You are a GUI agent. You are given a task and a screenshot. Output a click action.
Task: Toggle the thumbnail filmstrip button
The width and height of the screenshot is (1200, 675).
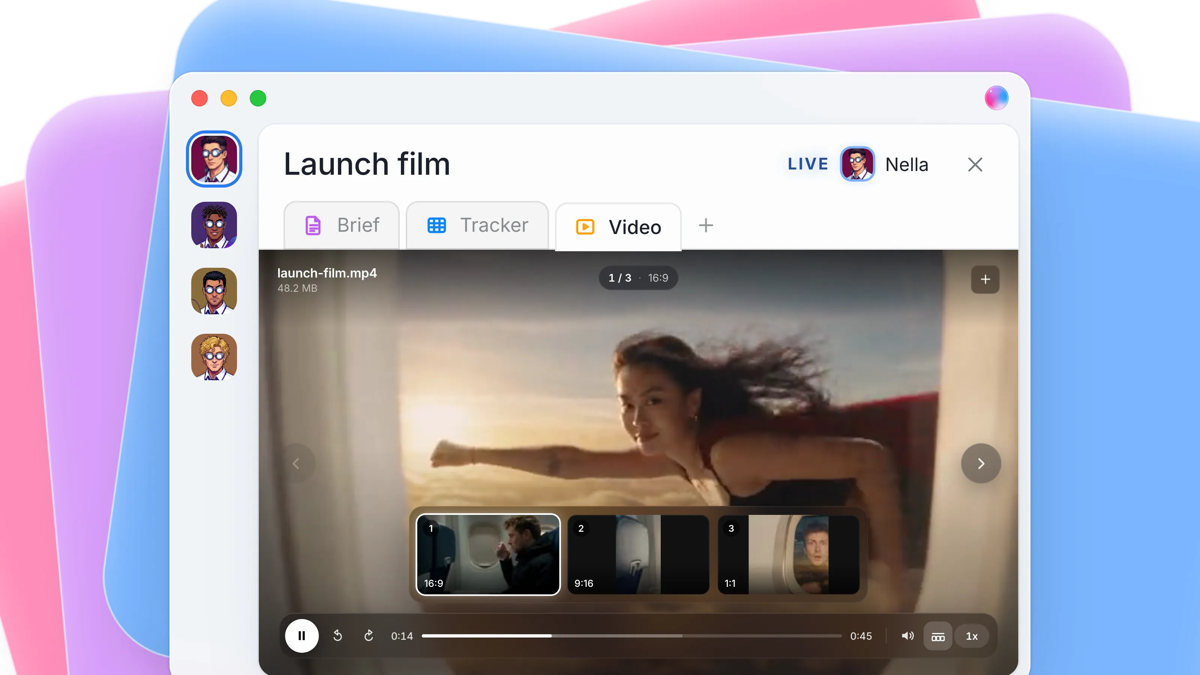click(938, 636)
